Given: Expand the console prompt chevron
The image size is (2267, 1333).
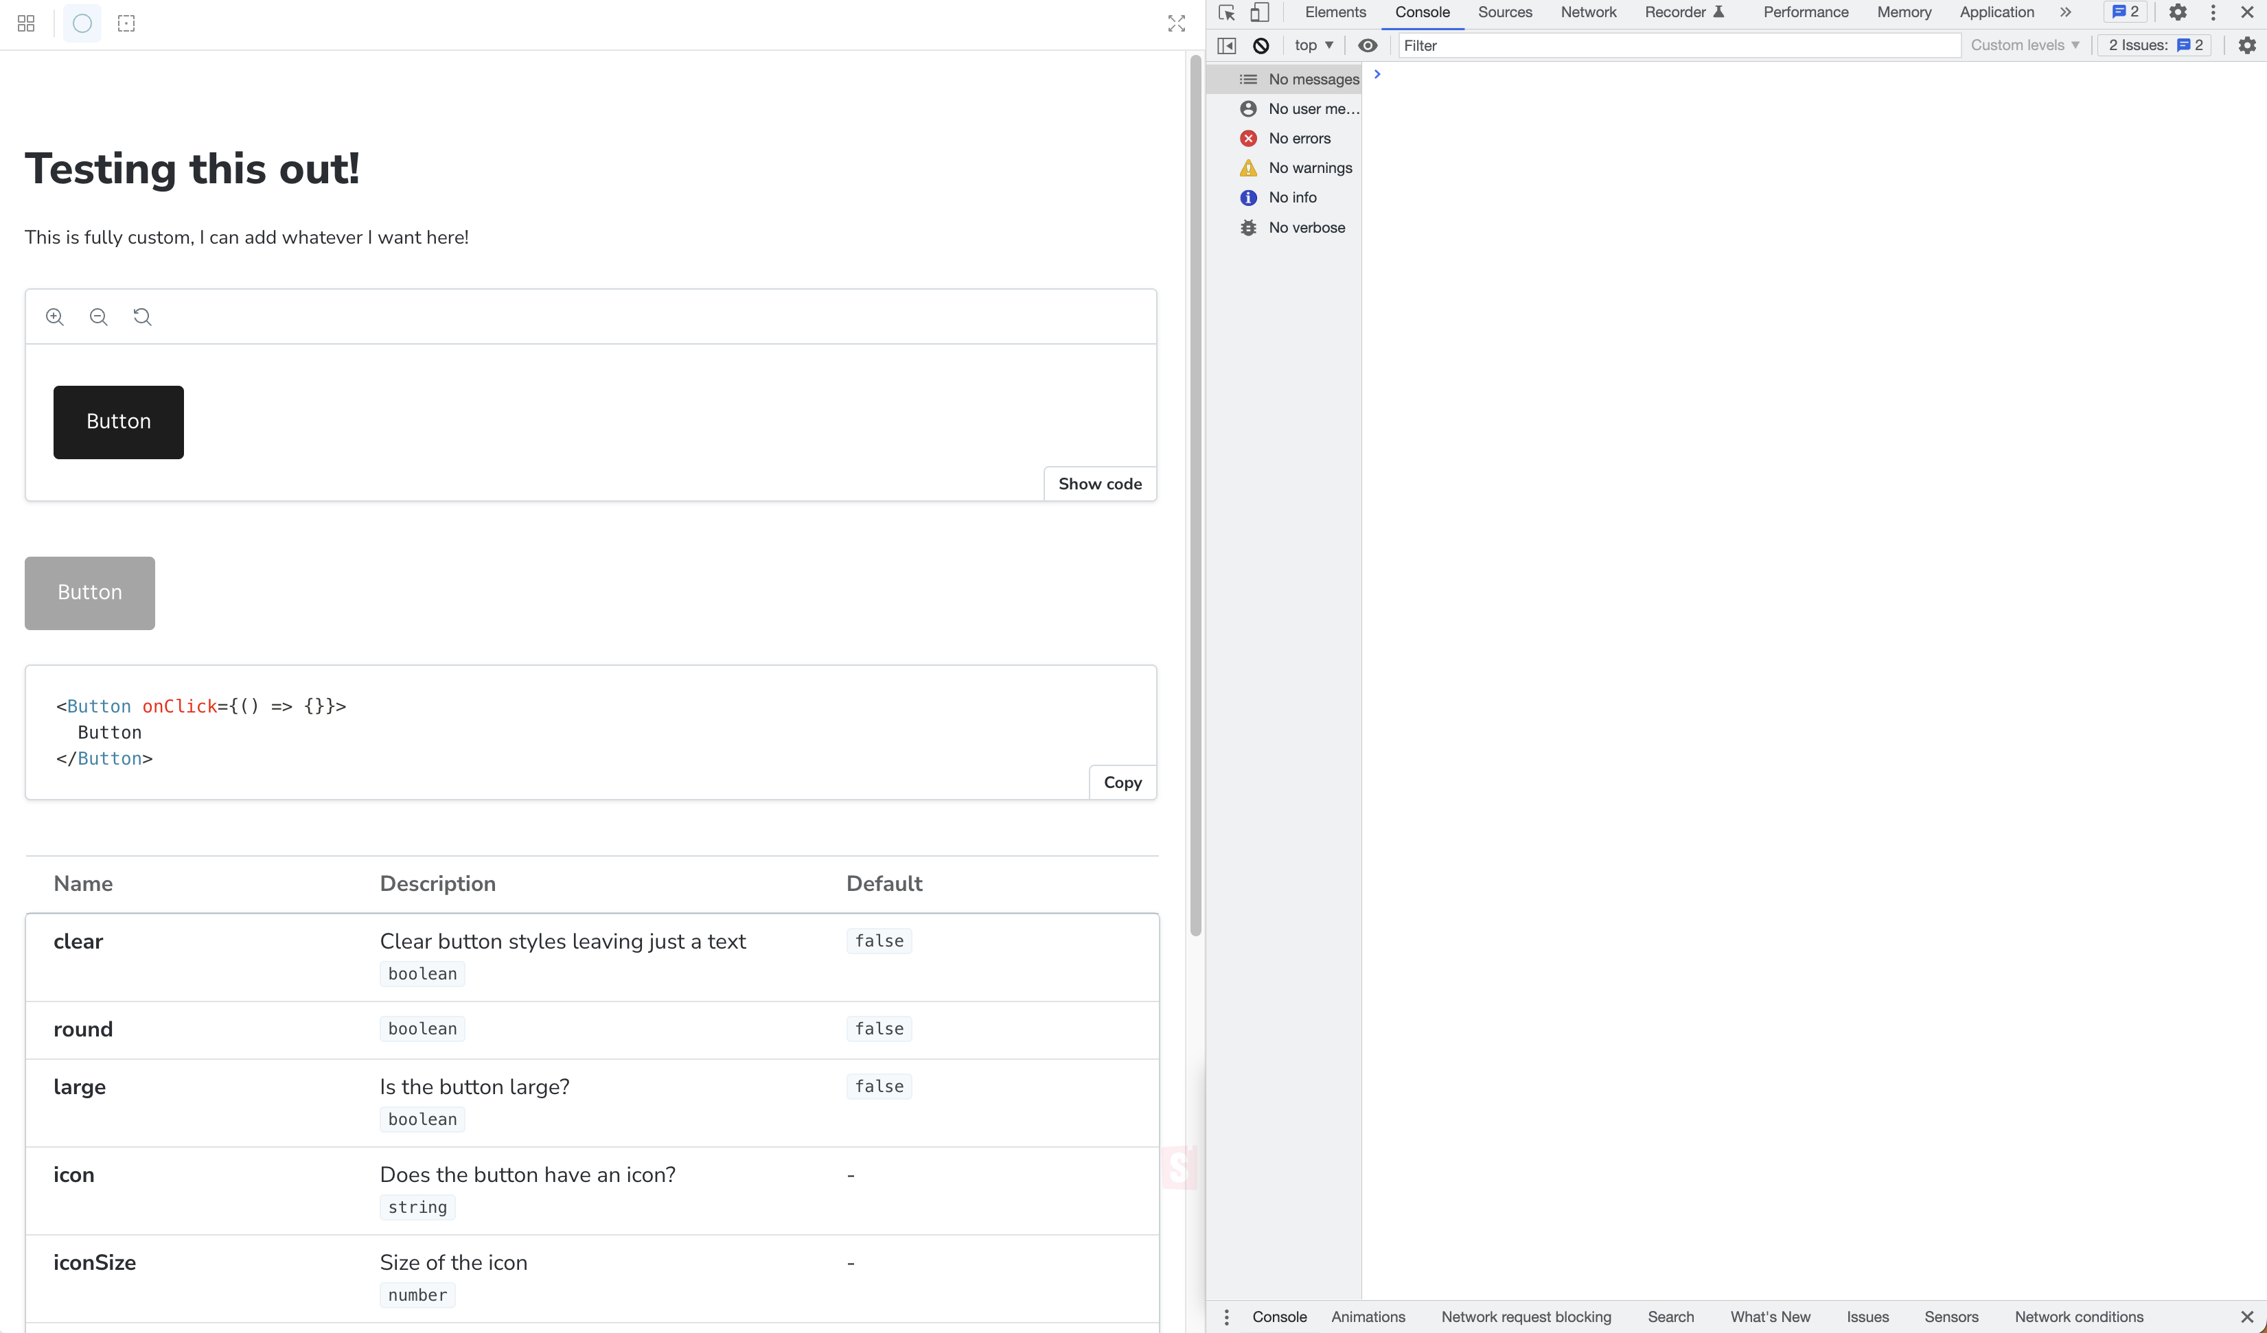Looking at the screenshot, I should [x=1377, y=75].
